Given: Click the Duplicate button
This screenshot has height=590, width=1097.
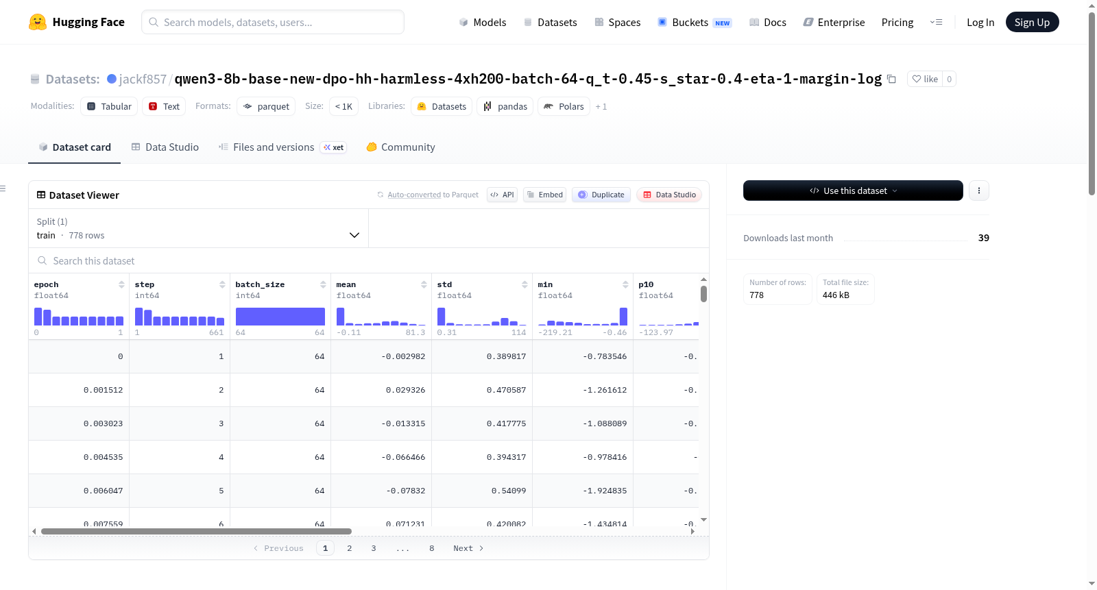Looking at the screenshot, I should pyautogui.click(x=601, y=195).
